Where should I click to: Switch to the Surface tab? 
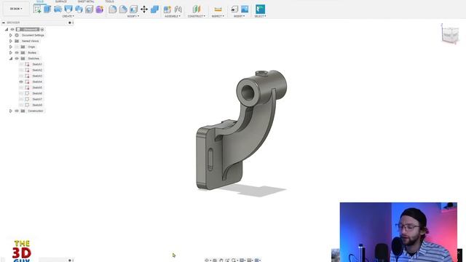61,1
